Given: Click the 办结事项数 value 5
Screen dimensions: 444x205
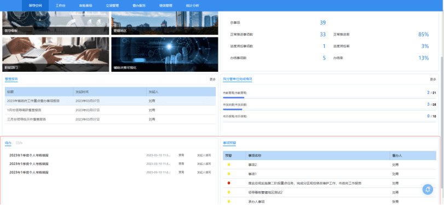Looking at the screenshot, I should point(324,58).
